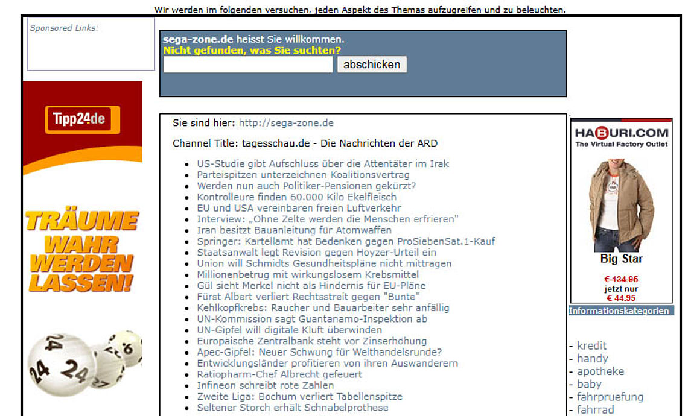The width and height of the screenshot is (688, 416).
Task: Click the Tipp24.de logo
Action: pos(82,119)
